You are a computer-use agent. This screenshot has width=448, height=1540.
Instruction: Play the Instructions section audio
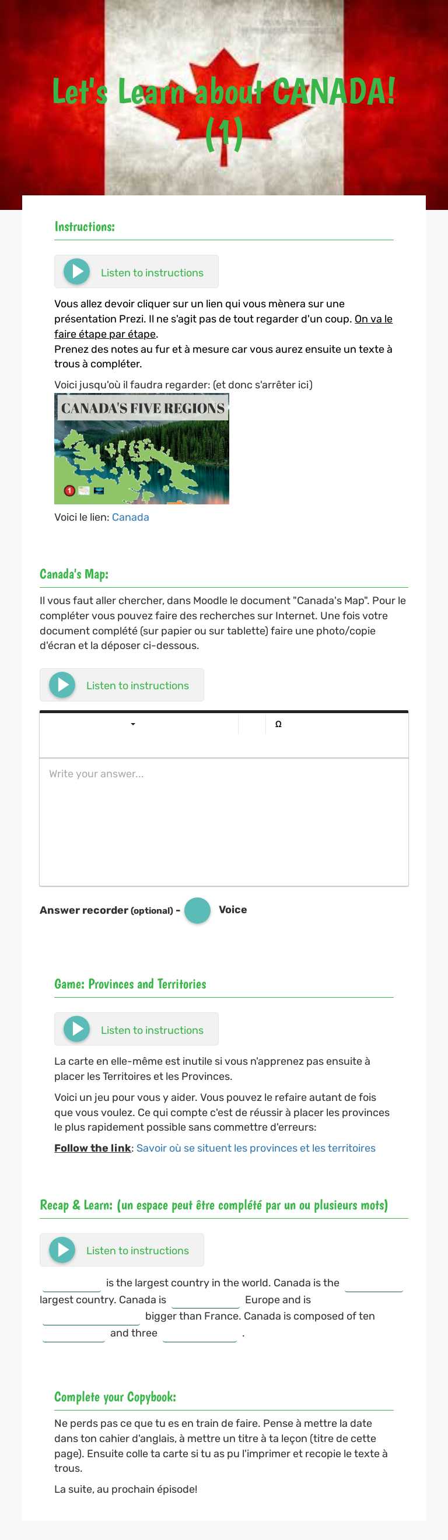(x=75, y=271)
